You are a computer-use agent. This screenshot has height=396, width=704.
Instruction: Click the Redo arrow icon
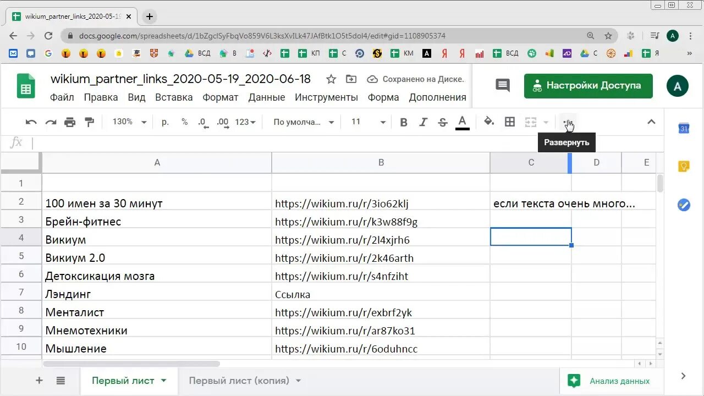click(x=51, y=122)
